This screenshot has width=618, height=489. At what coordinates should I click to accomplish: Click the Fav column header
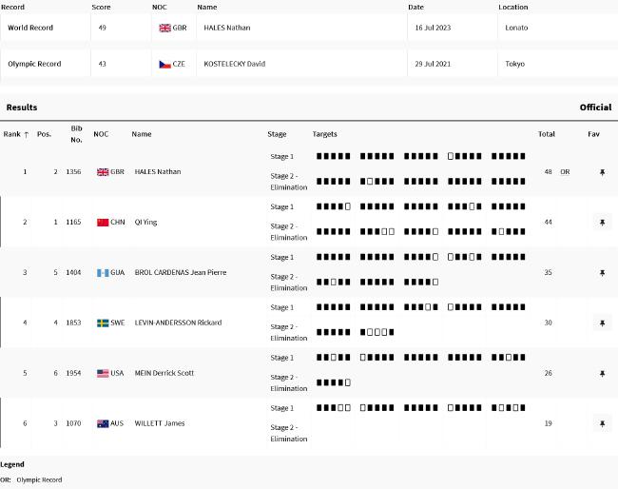(593, 134)
